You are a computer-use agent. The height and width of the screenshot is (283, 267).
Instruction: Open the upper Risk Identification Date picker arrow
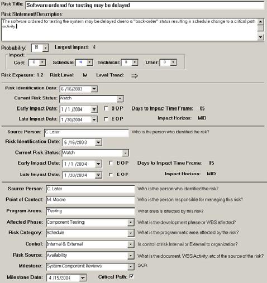[x=94, y=89]
